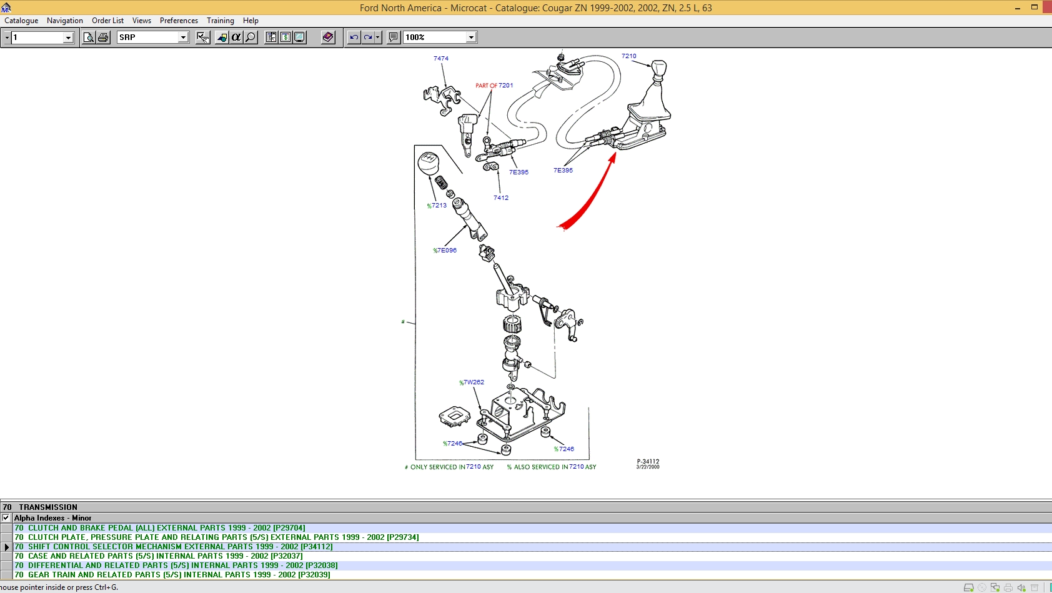The height and width of the screenshot is (593, 1052).
Task: Click the magnifying glass search icon
Action: pos(251,37)
